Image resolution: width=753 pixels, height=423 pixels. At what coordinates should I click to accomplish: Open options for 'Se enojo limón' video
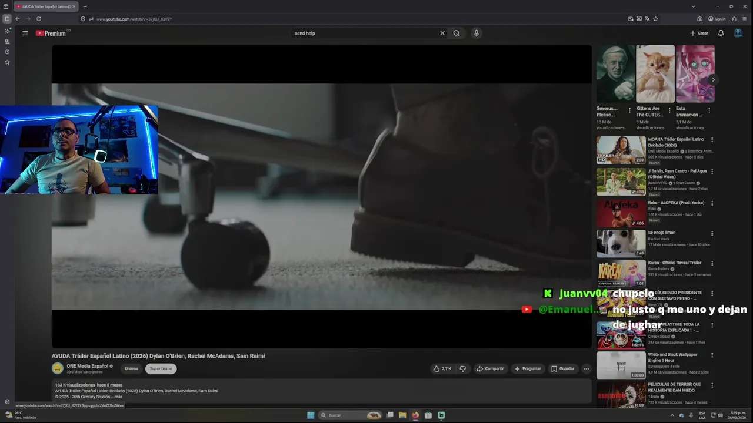click(712, 233)
